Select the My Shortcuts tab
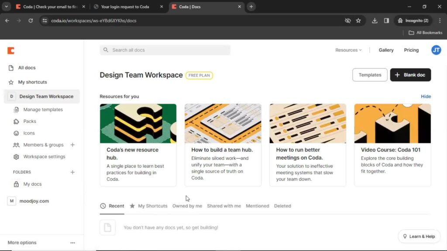Screen dimensions: 447x251 [148, 206]
